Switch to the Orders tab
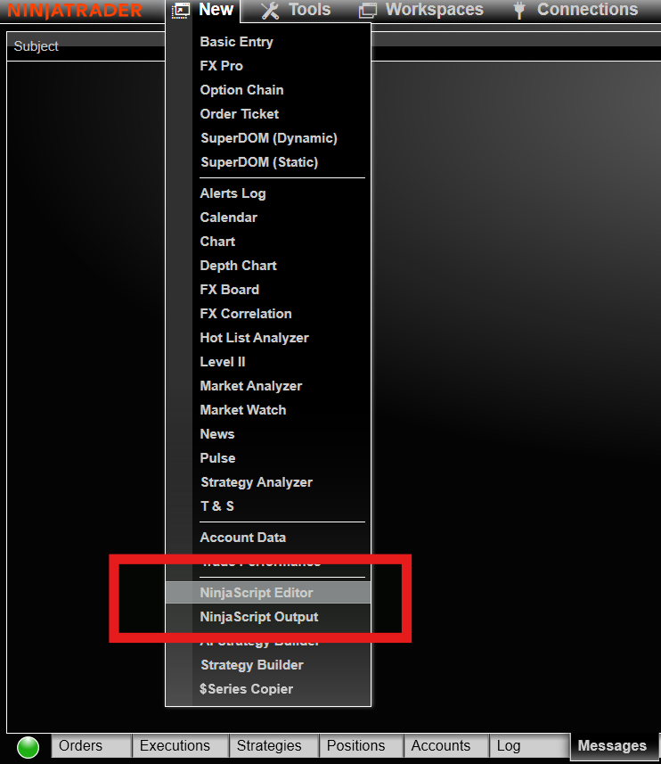 92,746
